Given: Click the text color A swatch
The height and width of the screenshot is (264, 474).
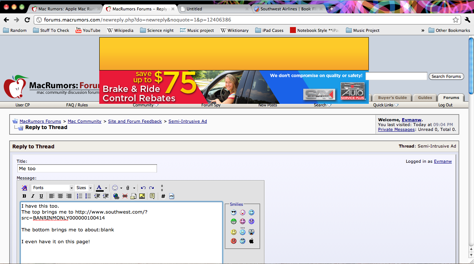Looking at the screenshot, I should [x=100, y=188].
